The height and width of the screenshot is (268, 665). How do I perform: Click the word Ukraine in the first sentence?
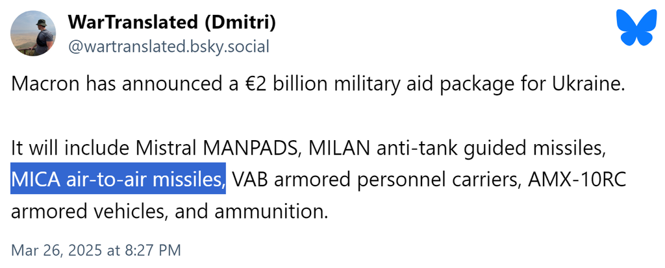point(589,86)
